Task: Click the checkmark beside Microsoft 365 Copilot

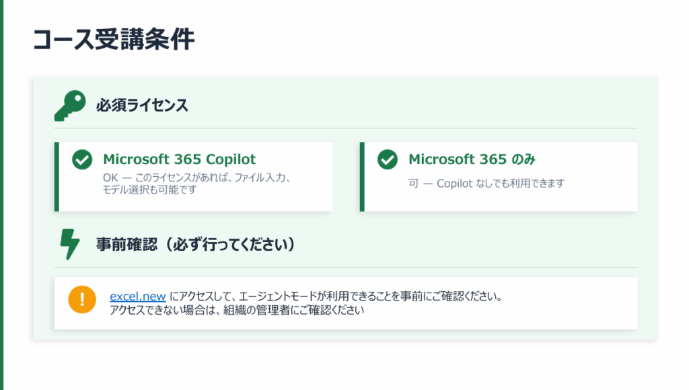Action: point(82,160)
